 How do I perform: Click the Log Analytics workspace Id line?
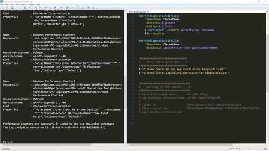54,128
